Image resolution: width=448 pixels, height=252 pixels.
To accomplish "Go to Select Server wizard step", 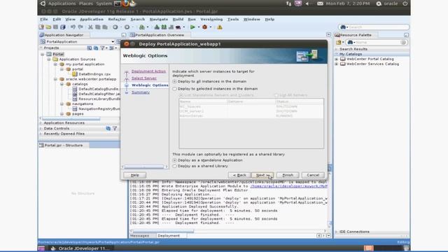I will pyautogui.click(x=143, y=78).
